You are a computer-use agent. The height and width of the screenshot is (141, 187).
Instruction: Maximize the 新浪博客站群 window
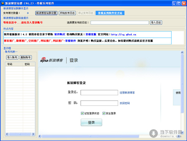click(179, 3)
